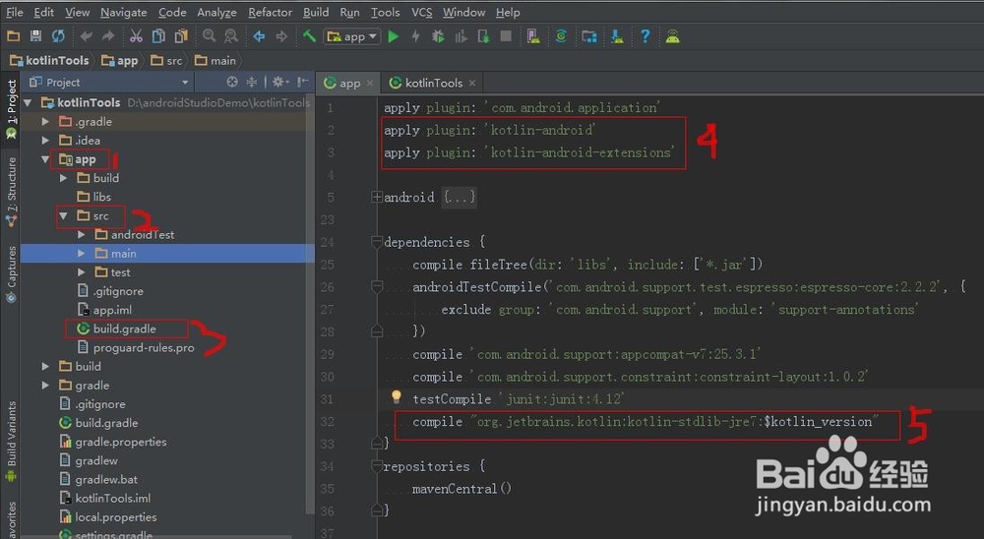
Task: Click the Undo arrow icon
Action: (x=86, y=36)
